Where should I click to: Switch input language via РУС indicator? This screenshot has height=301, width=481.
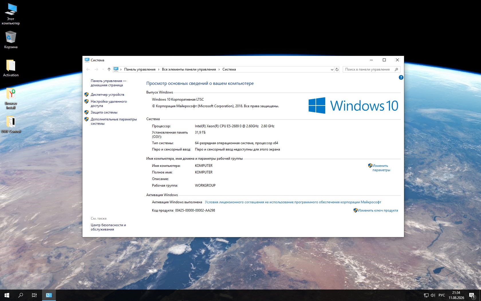click(442, 295)
